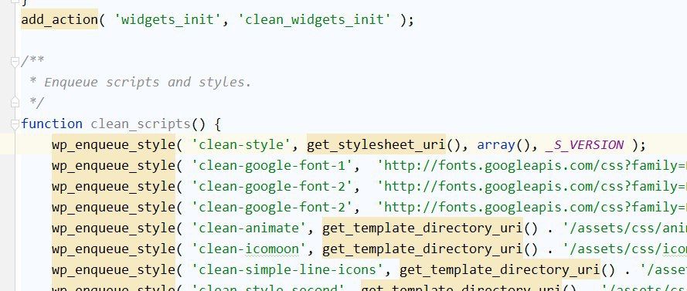Click the 'clean-simple-line-icons' string

tap(287, 269)
